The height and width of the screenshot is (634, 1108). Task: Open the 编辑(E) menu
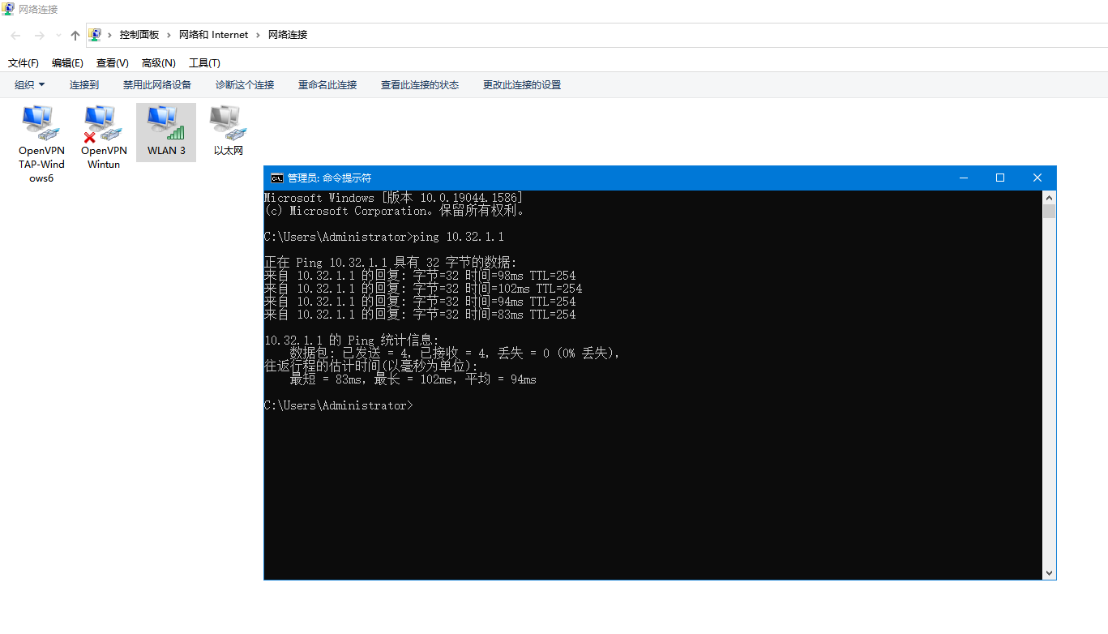tap(67, 62)
